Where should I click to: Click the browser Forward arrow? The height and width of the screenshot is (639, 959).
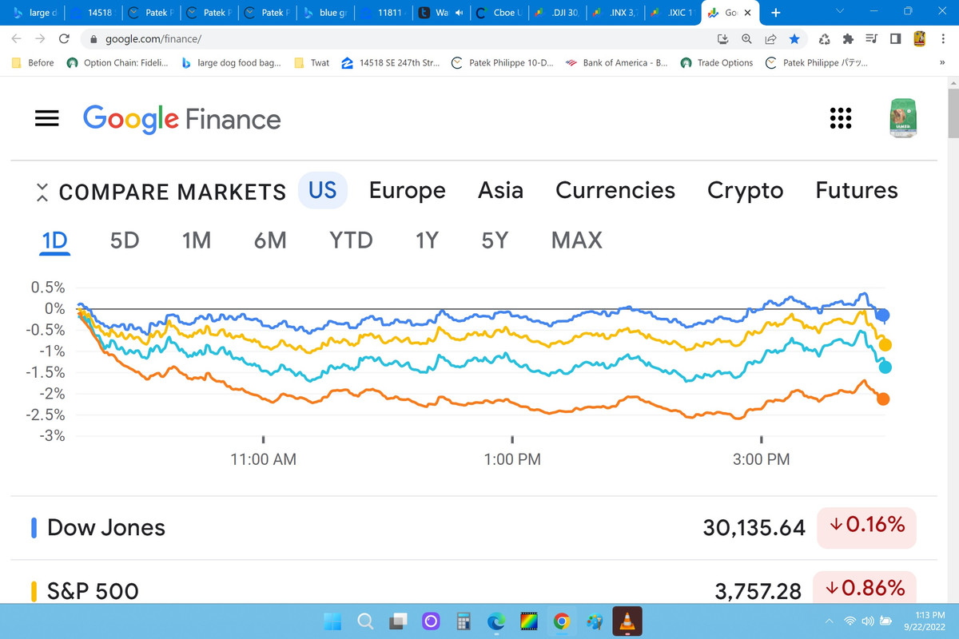[40, 38]
